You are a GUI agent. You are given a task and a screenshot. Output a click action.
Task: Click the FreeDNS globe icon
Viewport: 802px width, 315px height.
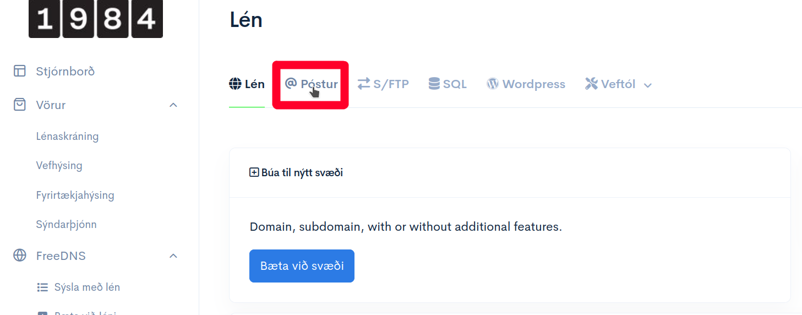[x=20, y=256]
